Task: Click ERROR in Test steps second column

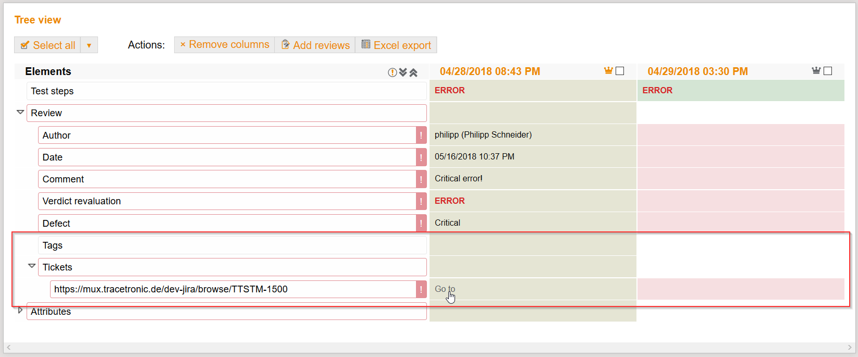Action: pyautogui.click(x=657, y=90)
